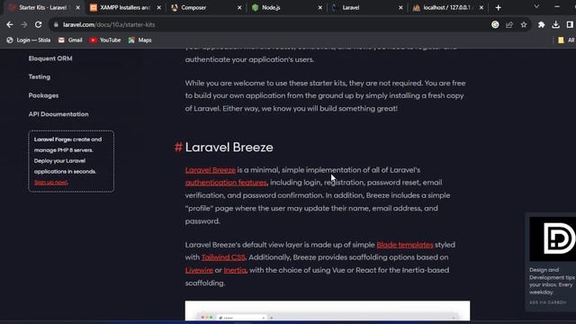576x324 pixels.
Task: Close the localhost / 127.0.0.1 tab
Action: pos(481,7)
